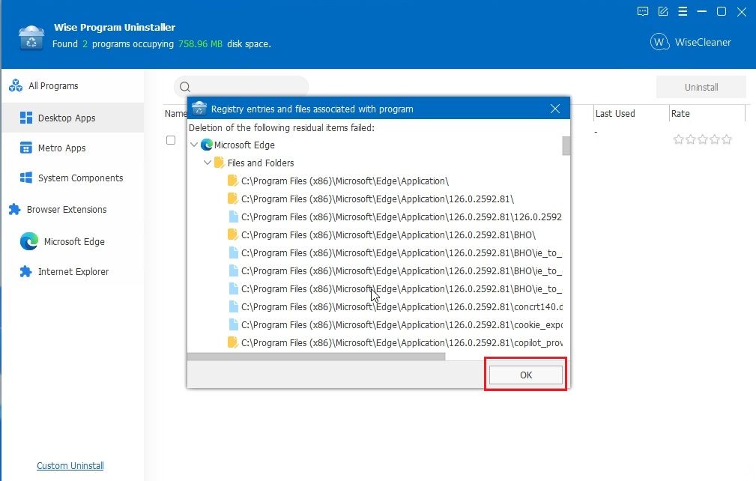Click the file icon of the concrt140 row
The image size is (756, 481).
coord(233,306)
